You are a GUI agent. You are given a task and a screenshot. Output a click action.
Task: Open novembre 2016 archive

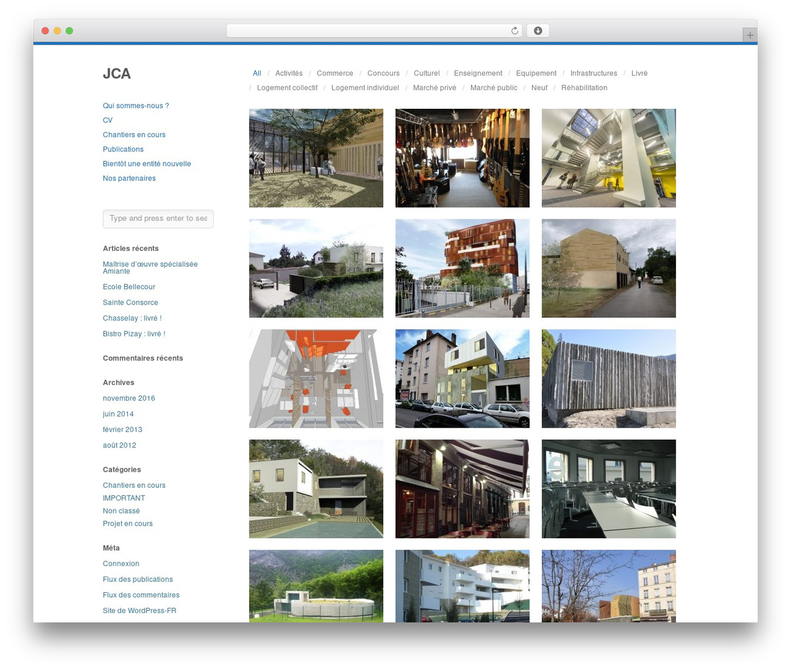[129, 399]
